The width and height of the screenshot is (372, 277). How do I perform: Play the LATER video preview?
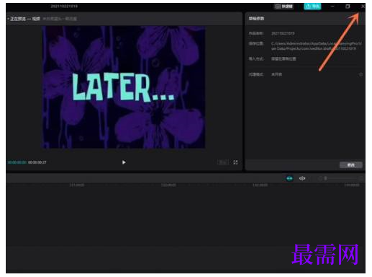pyautogui.click(x=124, y=162)
